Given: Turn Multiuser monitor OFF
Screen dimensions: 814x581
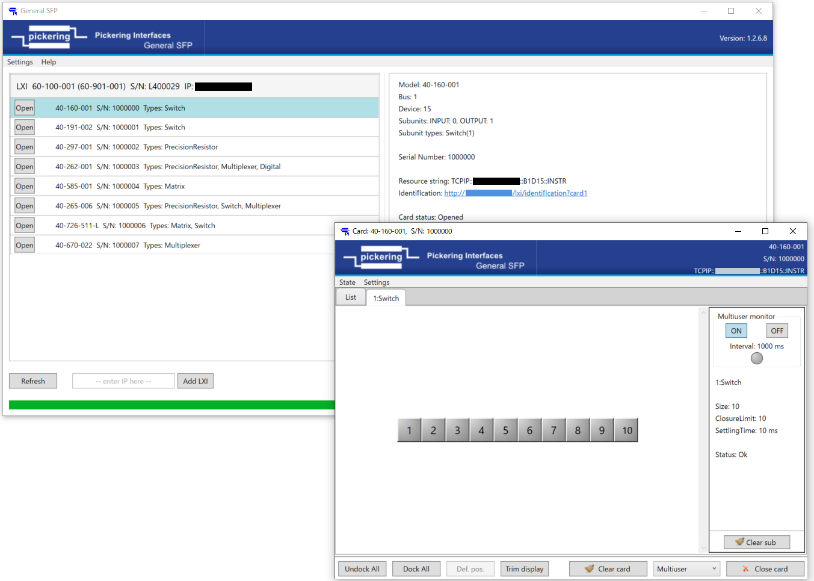Looking at the screenshot, I should click(x=777, y=331).
